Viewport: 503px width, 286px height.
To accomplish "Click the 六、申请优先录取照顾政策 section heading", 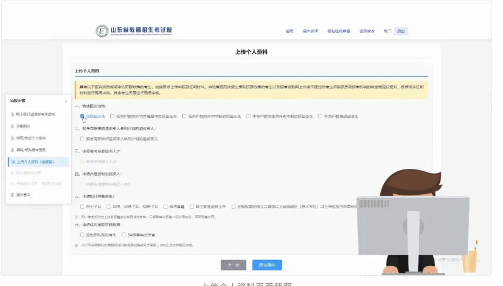I will click(x=98, y=225).
